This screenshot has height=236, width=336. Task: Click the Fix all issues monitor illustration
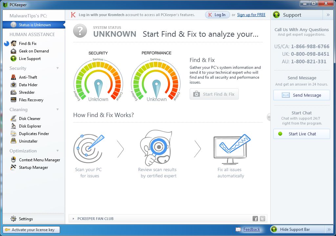232,149
